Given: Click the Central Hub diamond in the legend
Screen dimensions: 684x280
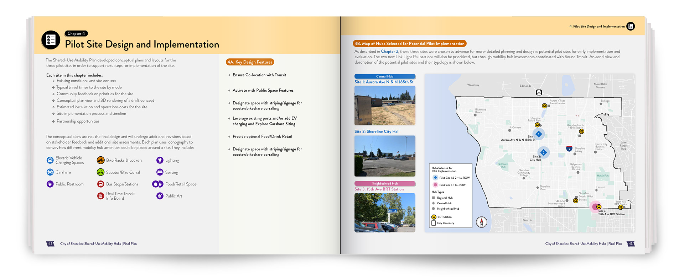Looking at the screenshot, I should coord(434,203).
